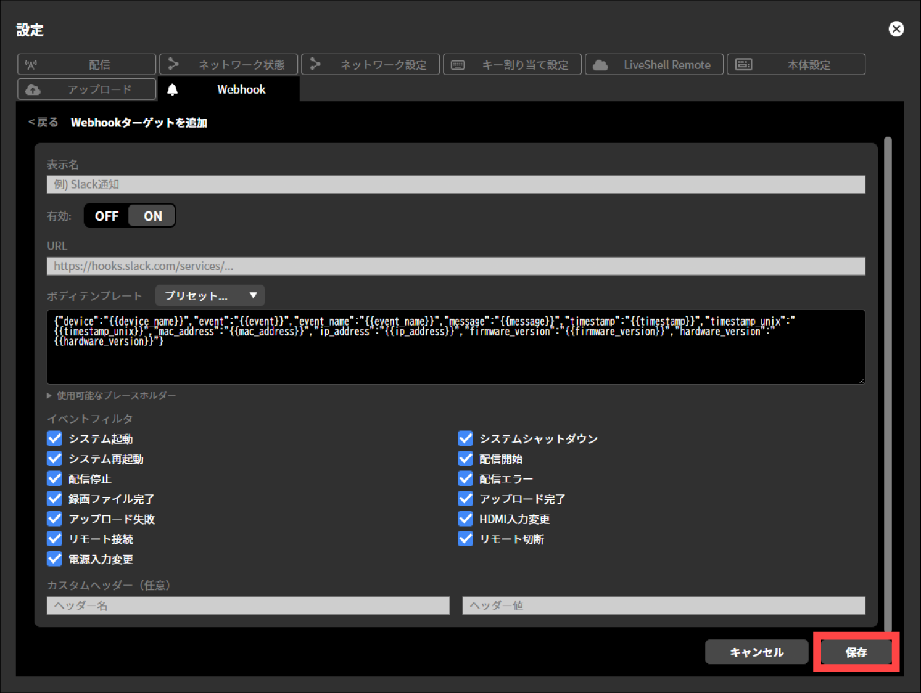Viewport: 921px width, 693px height.
Task: Click the cloud icon on LiveShell Remote tab
Action: point(601,64)
